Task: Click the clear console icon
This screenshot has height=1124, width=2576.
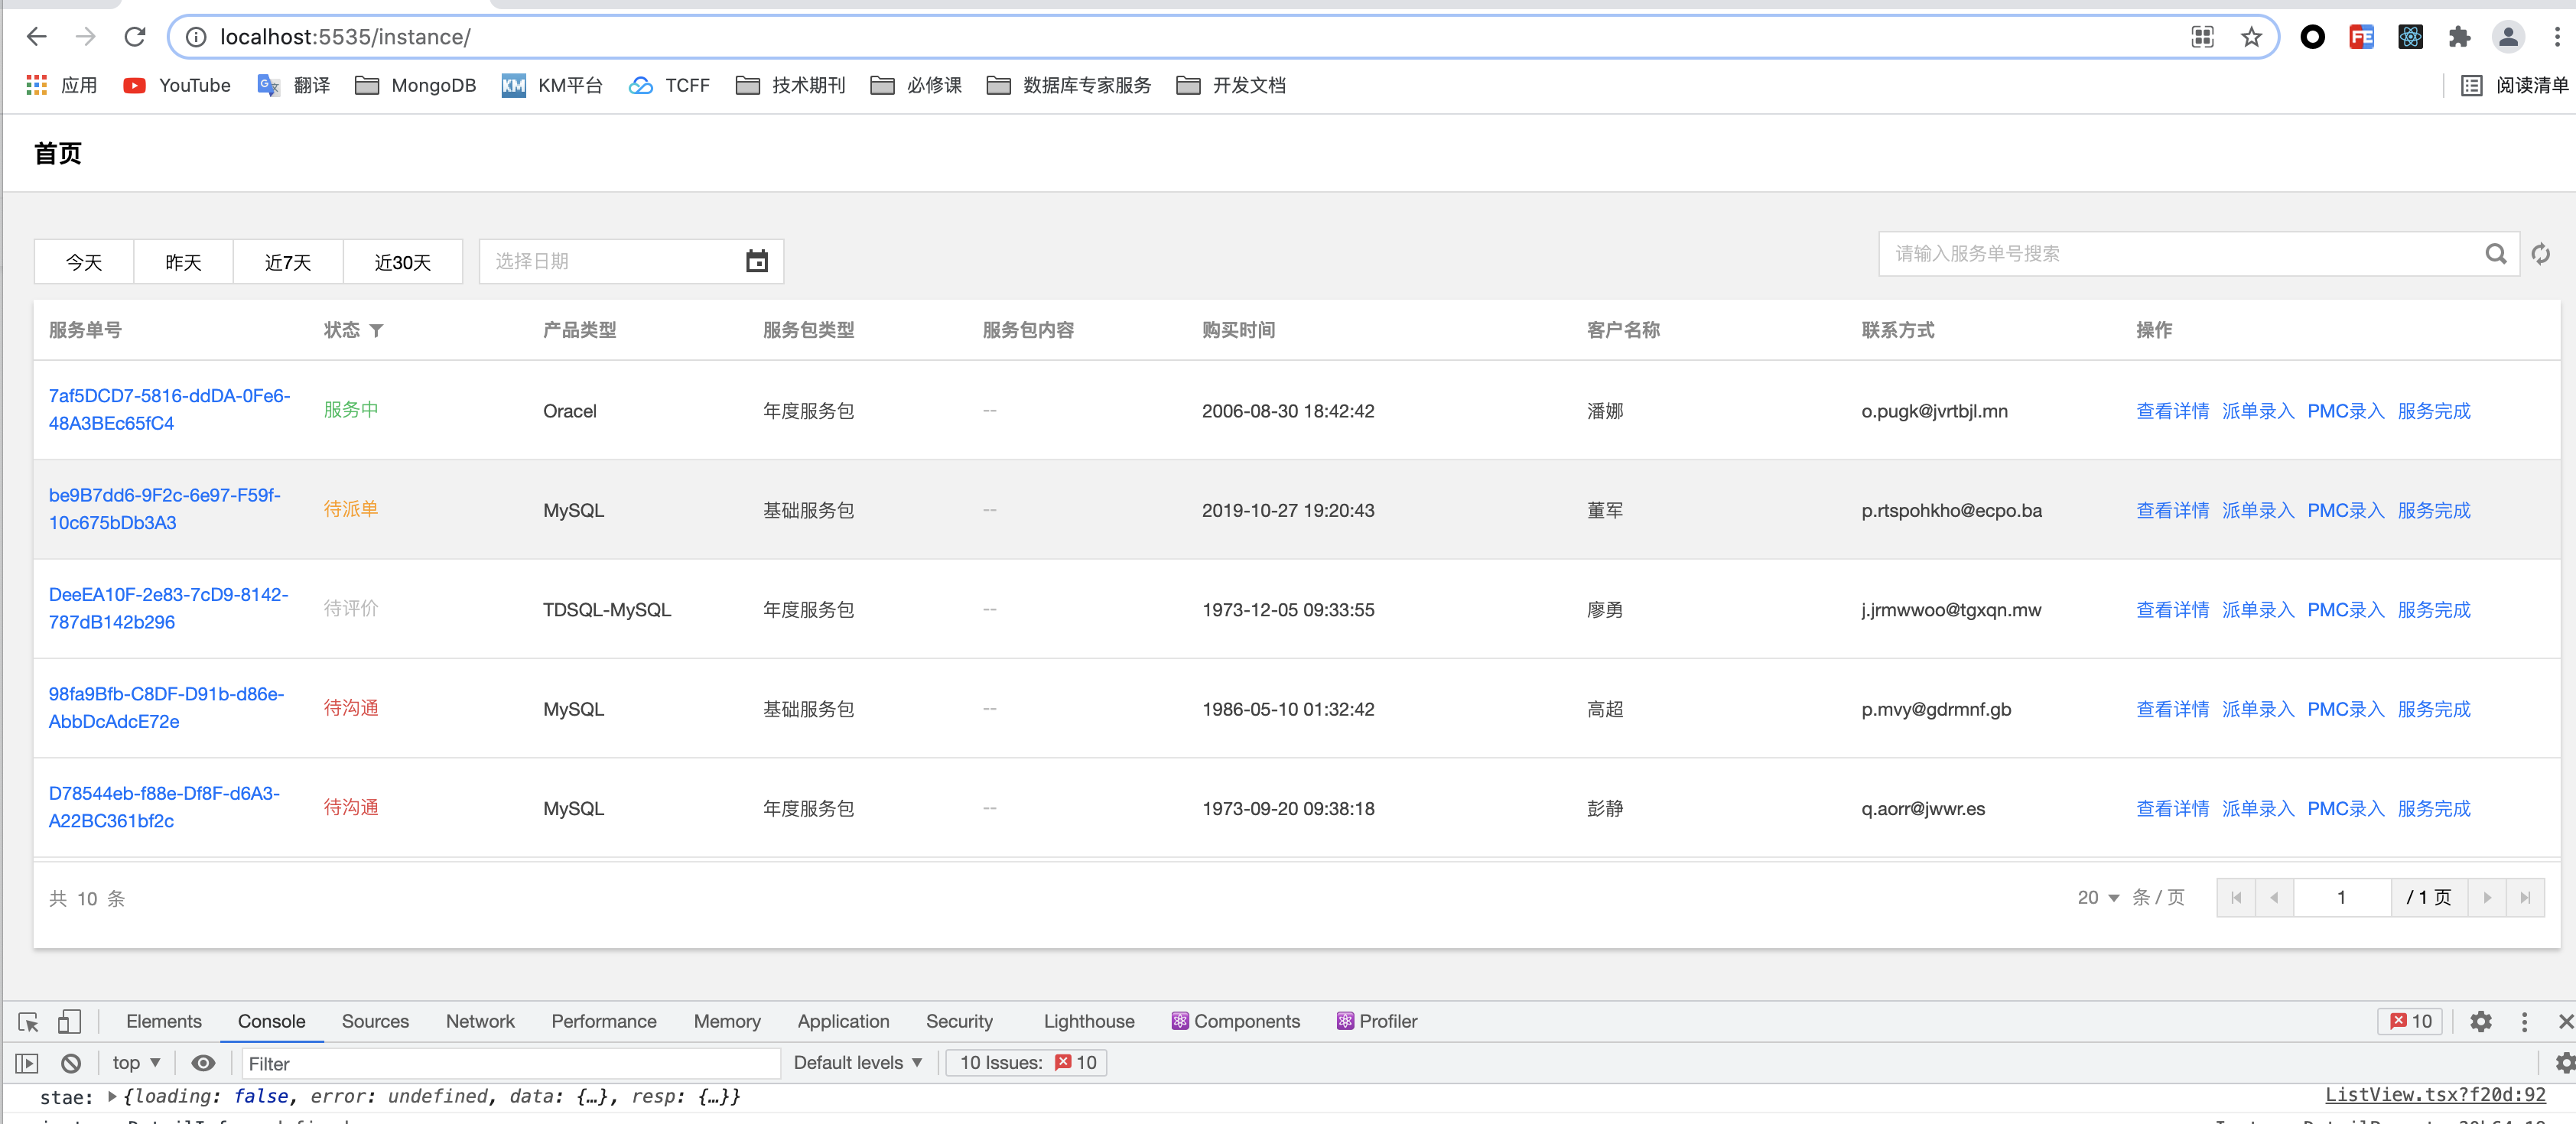Action: (70, 1063)
